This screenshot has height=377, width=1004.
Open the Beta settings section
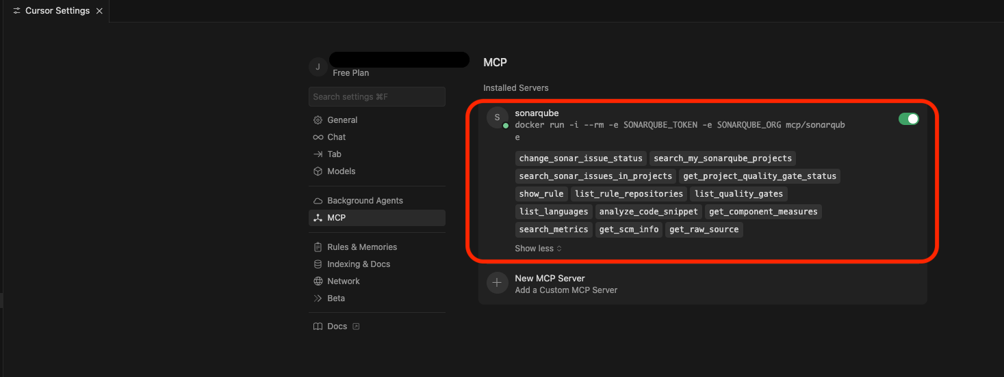point(335,298)
